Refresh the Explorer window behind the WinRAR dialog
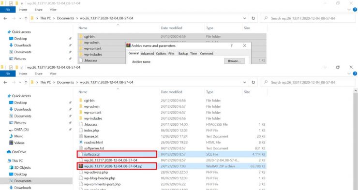 pos(253,18)
